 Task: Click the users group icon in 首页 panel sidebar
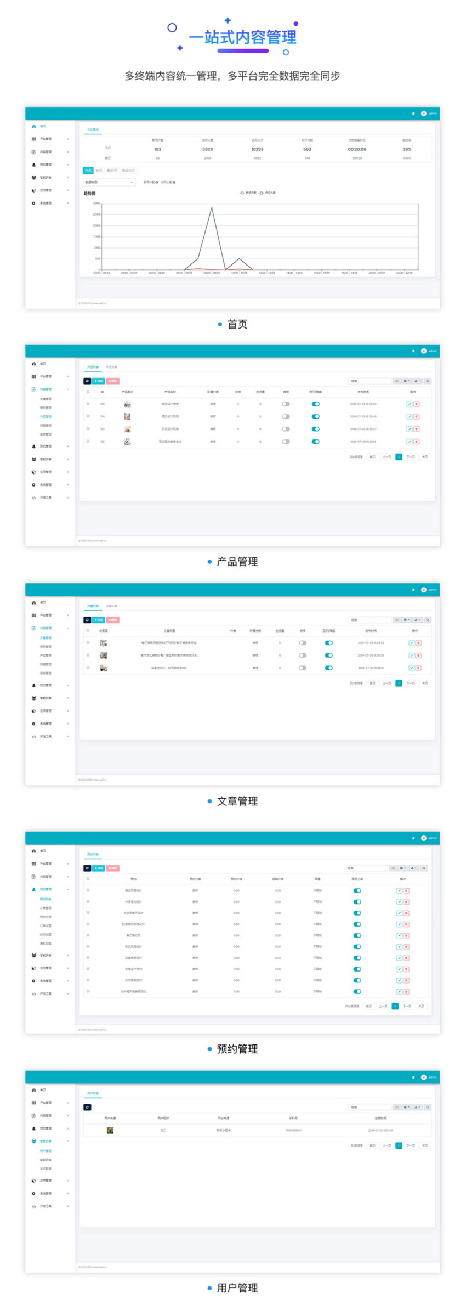pos(33,178)
